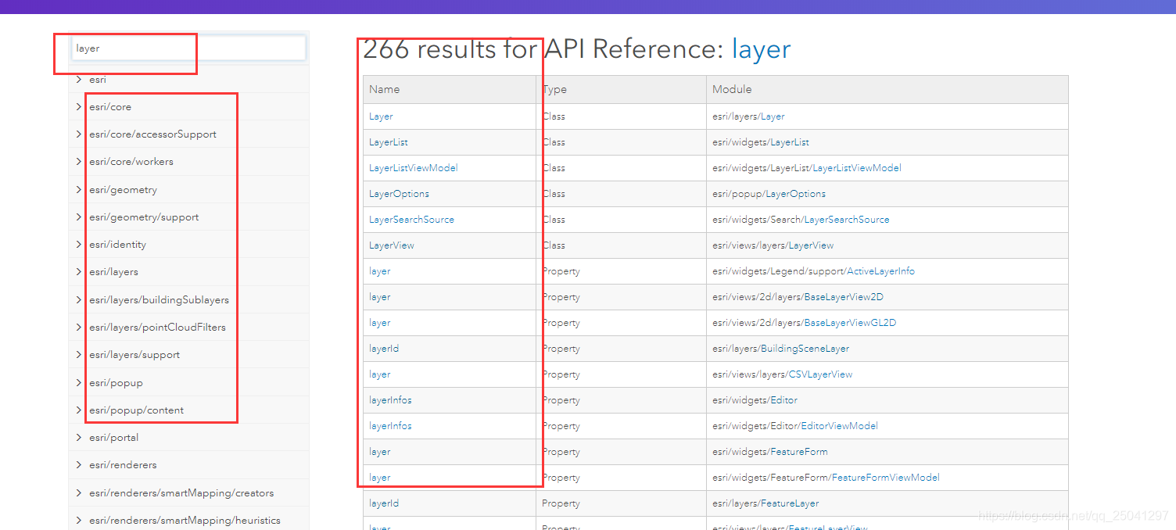Select esri/core in the sidebar tree
The image size is (1176, 530).
tap(110, 106)
